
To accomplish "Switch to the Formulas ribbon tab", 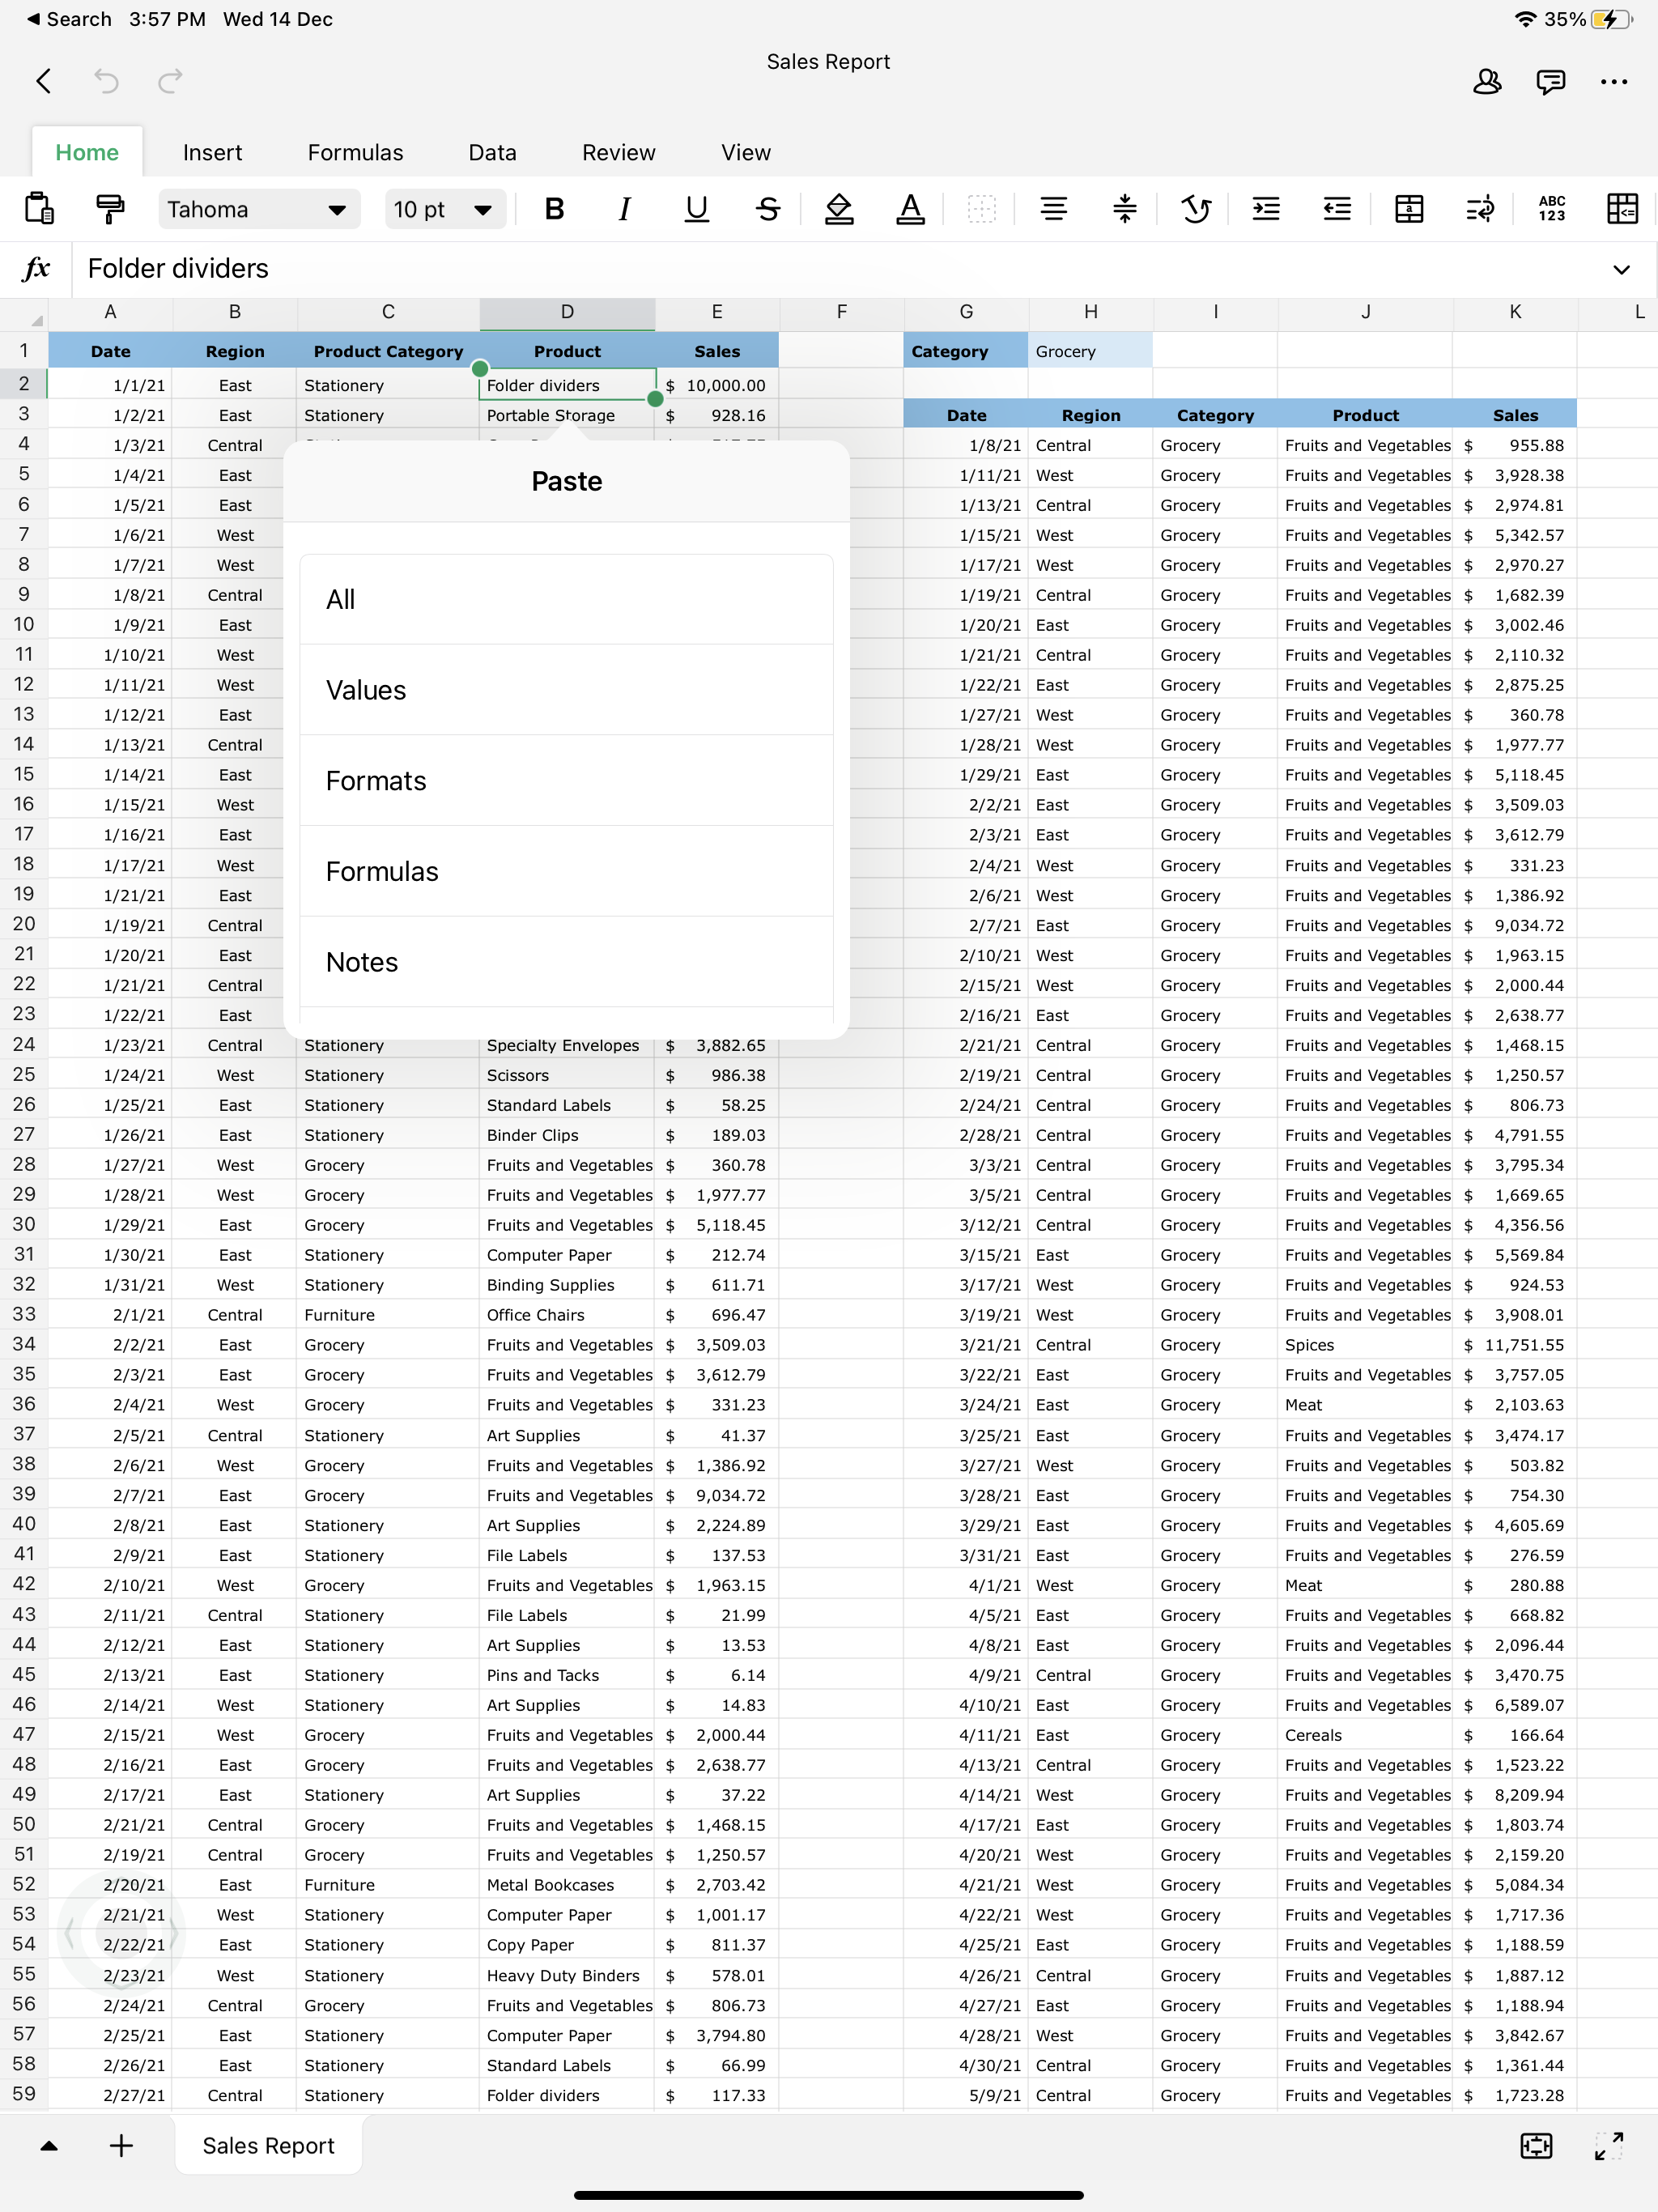I will click(x=355, y=153).
